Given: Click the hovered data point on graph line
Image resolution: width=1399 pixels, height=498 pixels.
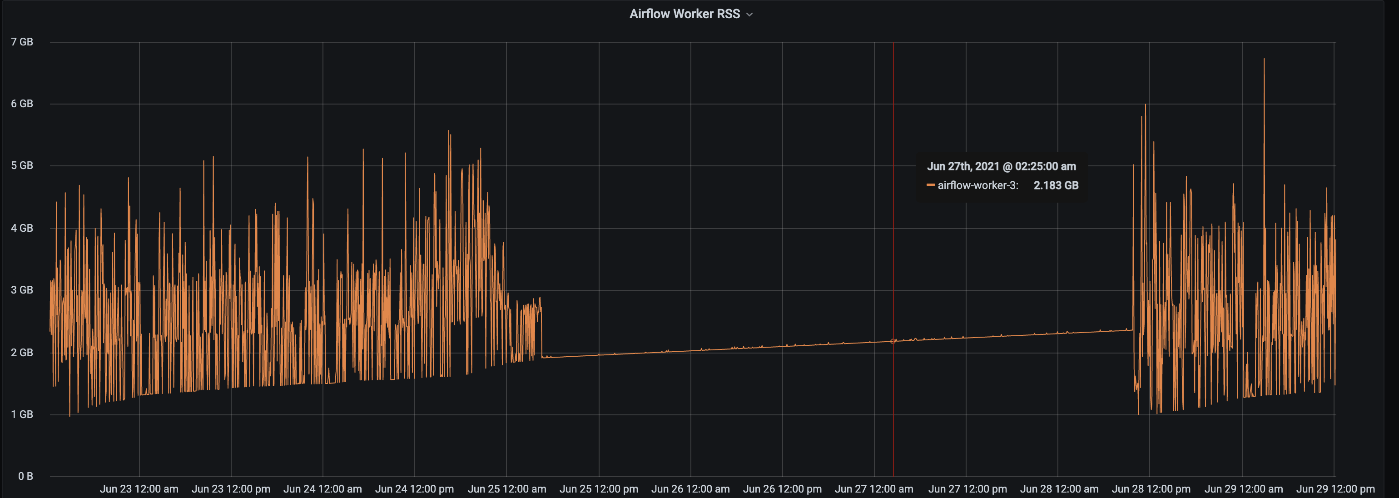Looking at the screenshot, I should [893, 341].
